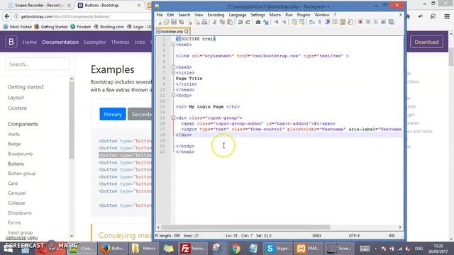
Task: Collapse the head fold marker on line 6
Action: point(173,67)
